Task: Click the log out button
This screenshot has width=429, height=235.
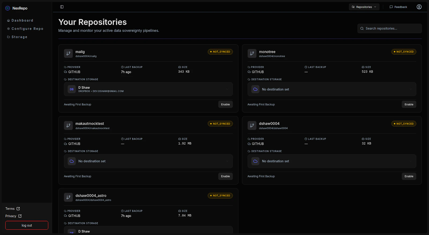Action: (27, 225)
